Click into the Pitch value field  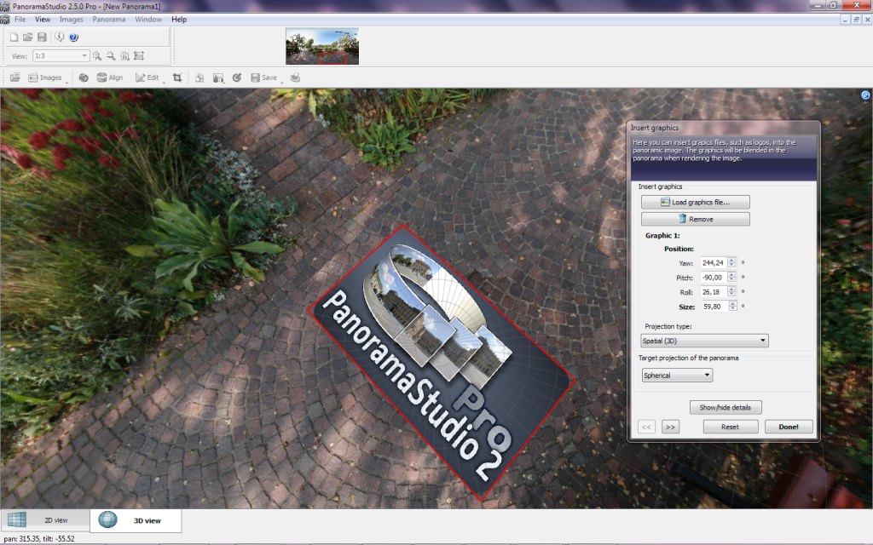(x=714, y=277)
